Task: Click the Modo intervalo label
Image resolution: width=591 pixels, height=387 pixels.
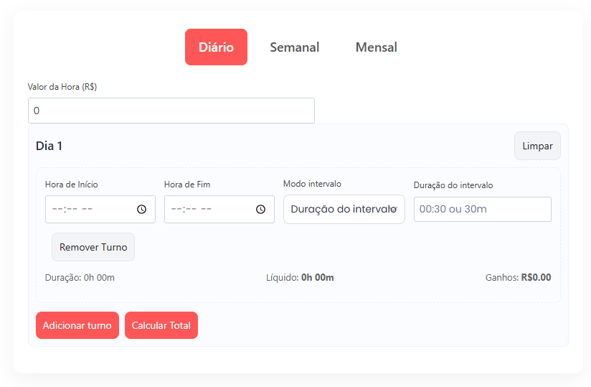Action: (312, 184)
